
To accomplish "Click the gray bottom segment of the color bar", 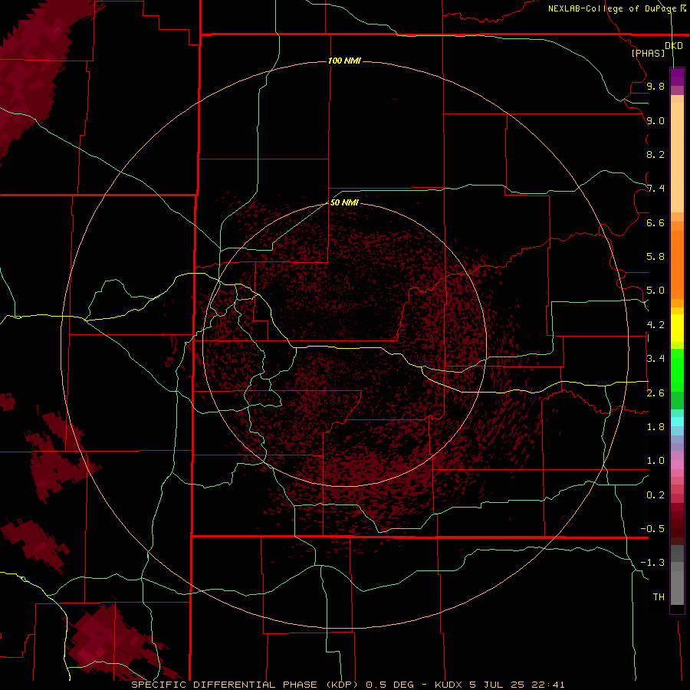I will point(677,583).
